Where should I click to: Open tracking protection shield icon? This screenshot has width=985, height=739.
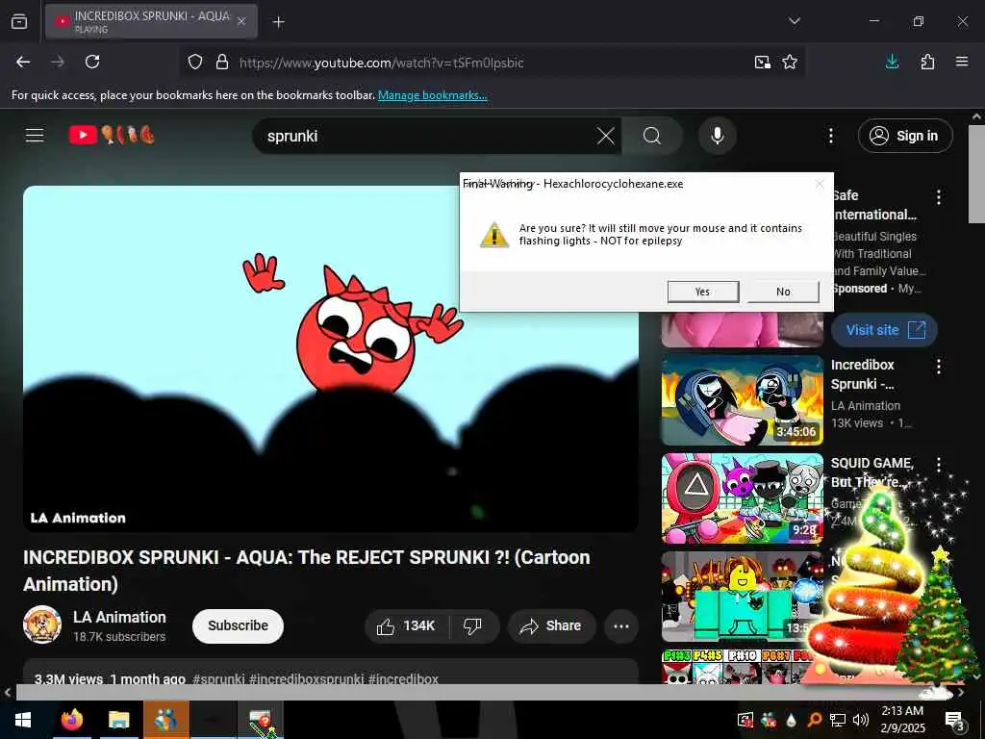pos(195,63)
